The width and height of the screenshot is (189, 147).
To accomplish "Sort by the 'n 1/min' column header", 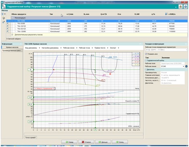I will (70, 14).
